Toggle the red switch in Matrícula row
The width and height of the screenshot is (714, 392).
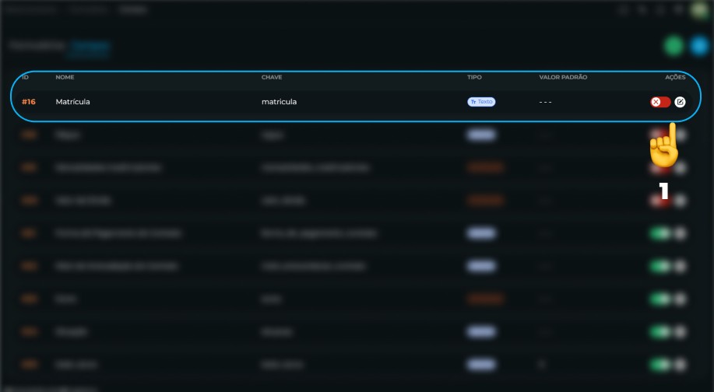click(x=660, y=102)
